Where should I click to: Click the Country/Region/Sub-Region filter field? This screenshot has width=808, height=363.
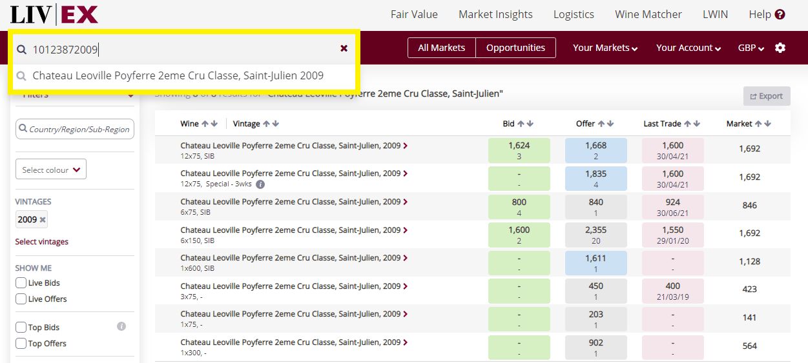click(x=75, y=129)
